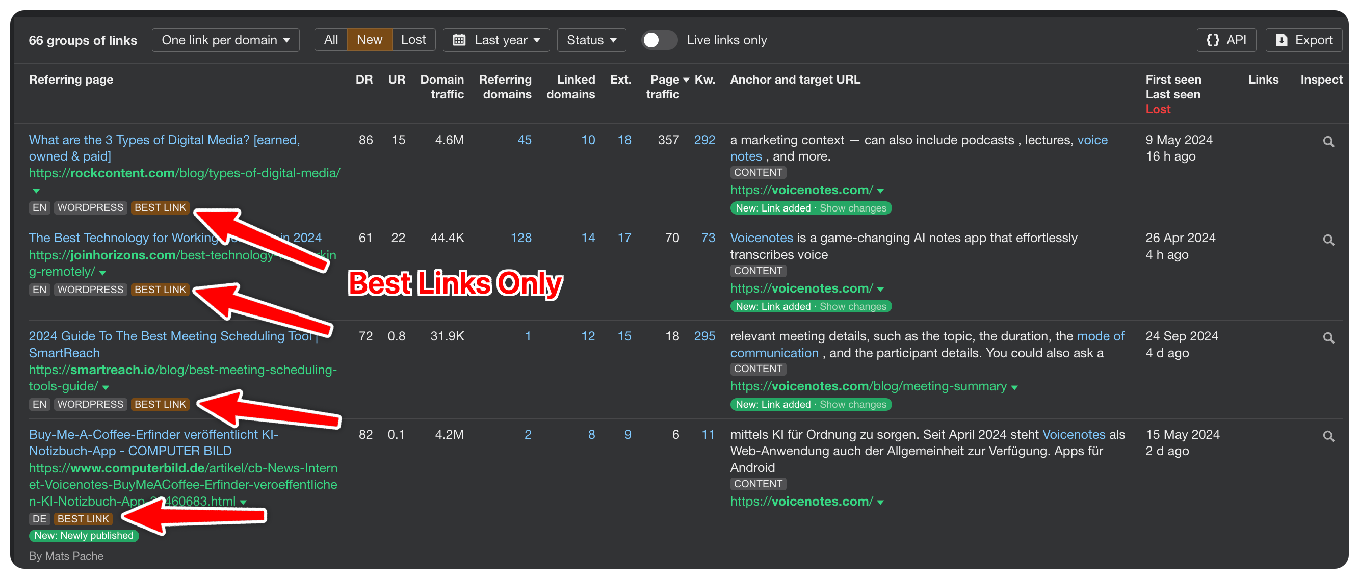Click the calendar icon for Last year filter
The image size is (1359, 579).
[462, 39]
